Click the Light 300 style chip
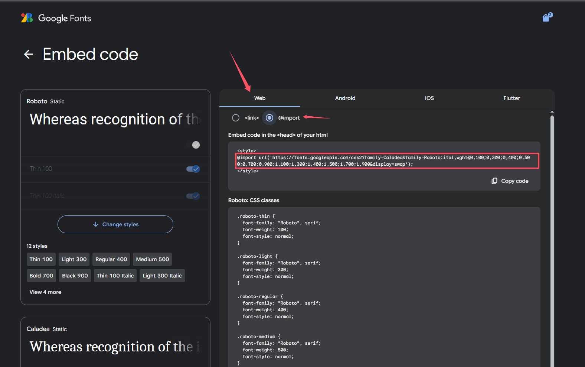The image size is (585, 367). pos(74,259)
